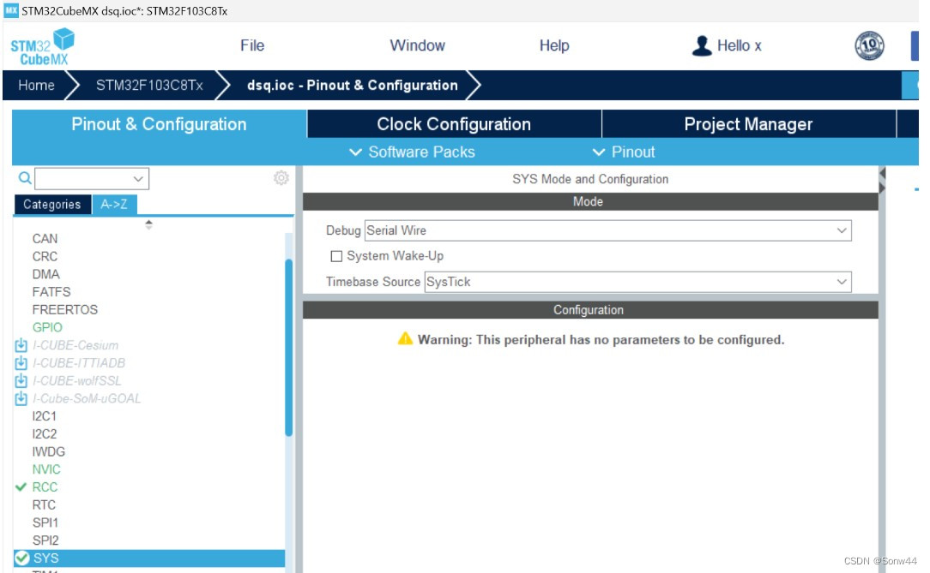This screenshot has width=930, height=573.
Task: Click the green checkmark beside RCC
Action: click(x=21, y=486)
